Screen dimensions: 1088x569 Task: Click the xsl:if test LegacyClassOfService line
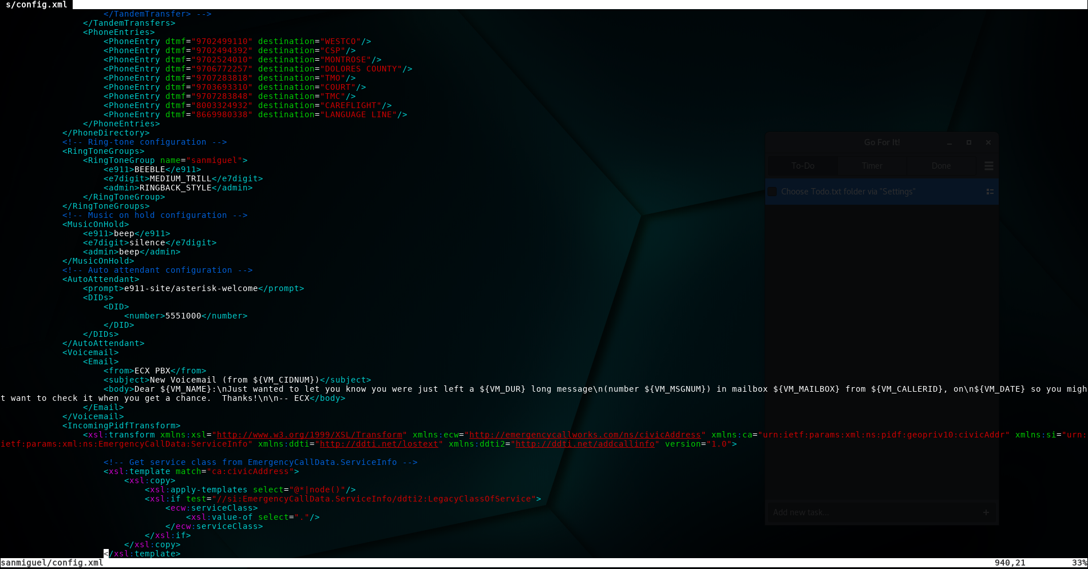point(343,499)
